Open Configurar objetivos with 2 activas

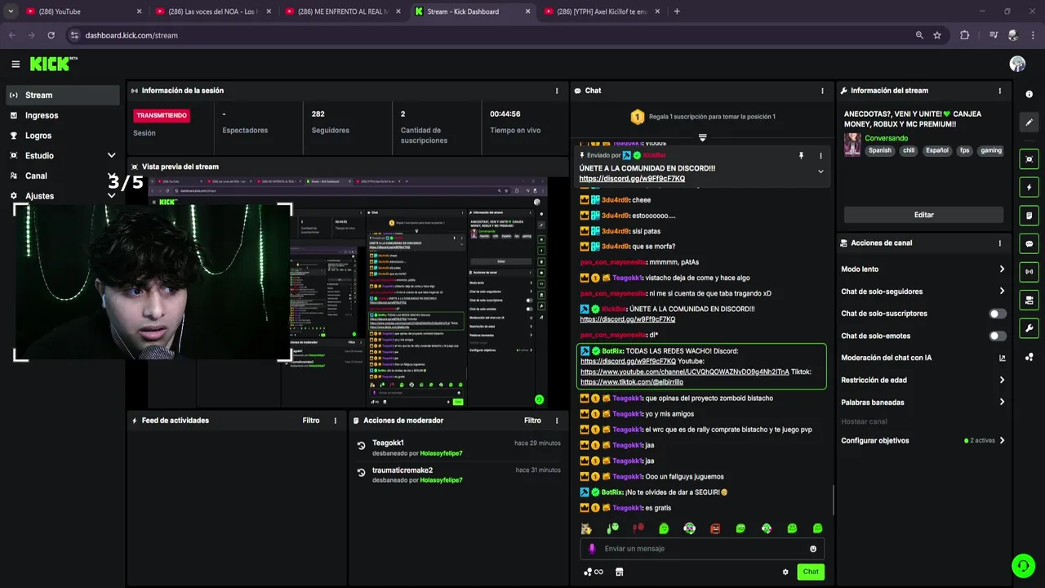pyautogui.click(x=923, y=441)
